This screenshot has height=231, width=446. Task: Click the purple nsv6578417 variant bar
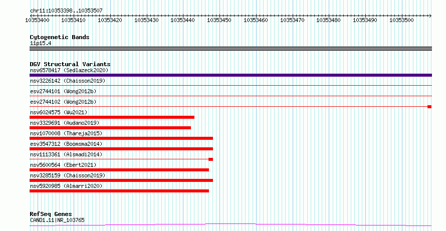(231, 75)
